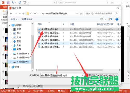
Task: Select audio file 桌人音乐-提高记忆
Action: pyautogui.click(x=50, y=33)
